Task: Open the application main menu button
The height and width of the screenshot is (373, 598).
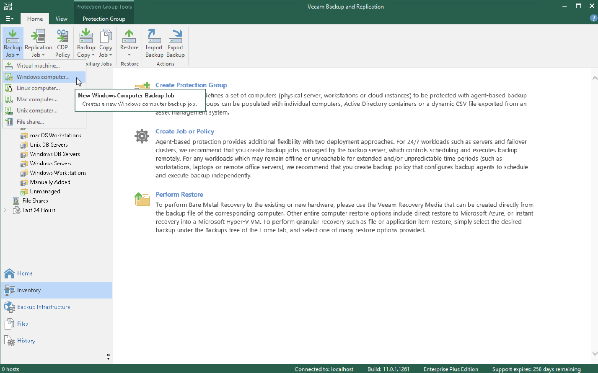Action: point(9,19)
